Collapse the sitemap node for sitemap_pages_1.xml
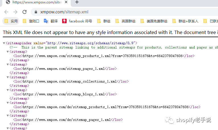The width and height of the screenshot is (218, 130). (x=8, y=64)
